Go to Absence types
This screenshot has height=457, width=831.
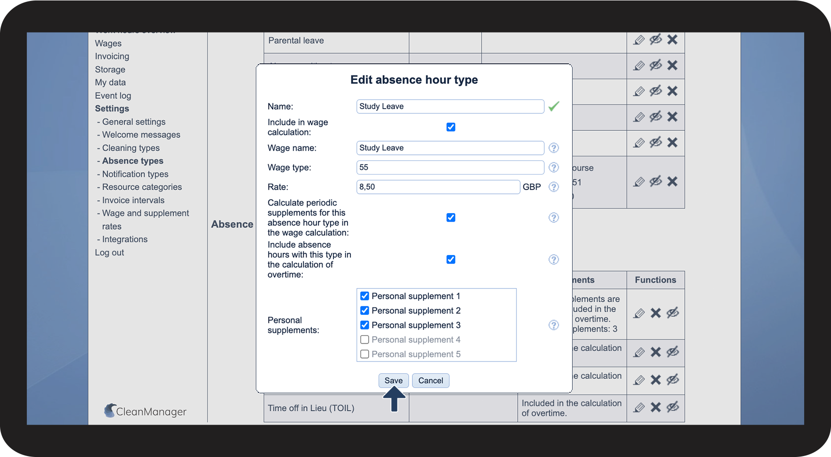pyautogui.click(x=133, y=161)
